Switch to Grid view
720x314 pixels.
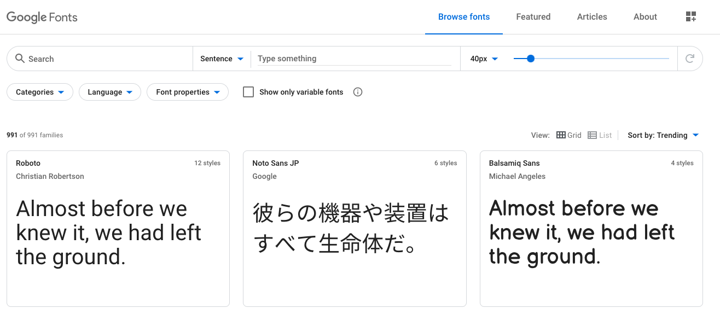pyautogui.click(x=569, y=135)
